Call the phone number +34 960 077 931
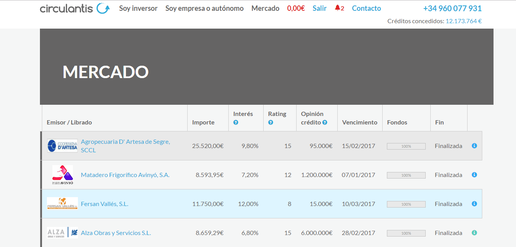The image size is (516, 247). click(x=452, y=9)
